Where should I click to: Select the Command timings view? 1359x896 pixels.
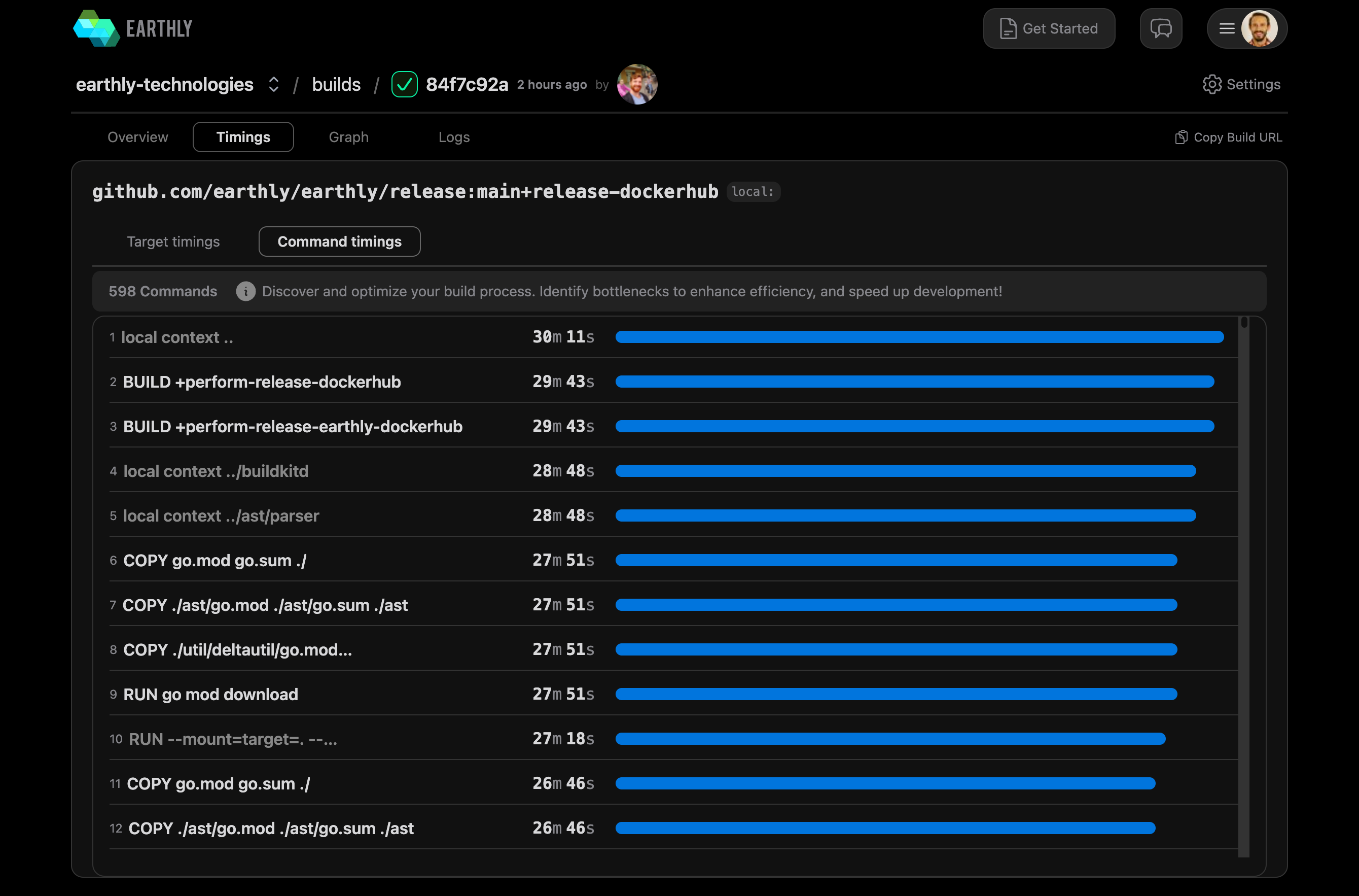pyautogui.click(x=339, y=242)
